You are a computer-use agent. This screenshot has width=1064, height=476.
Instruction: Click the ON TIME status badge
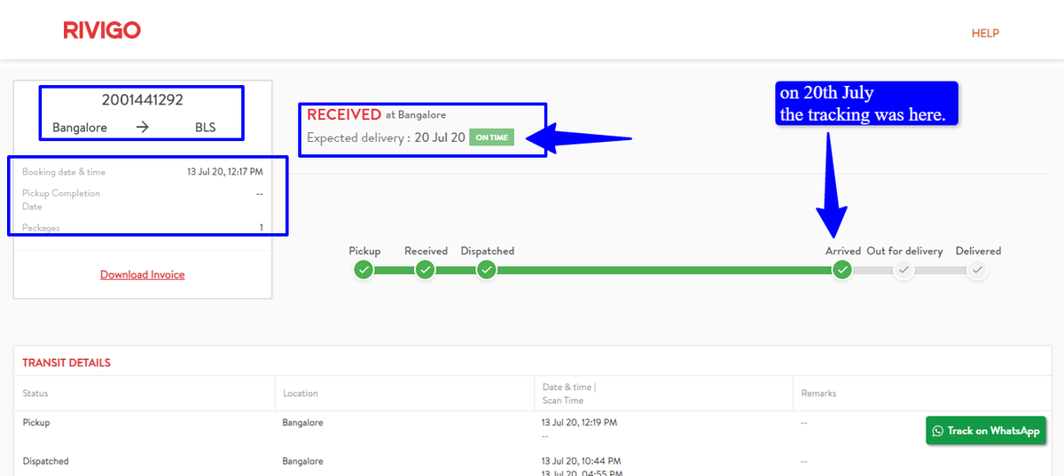(x=491, y=138)
